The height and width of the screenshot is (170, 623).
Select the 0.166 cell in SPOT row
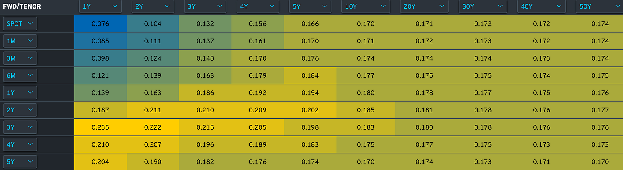tap(310, 24)
